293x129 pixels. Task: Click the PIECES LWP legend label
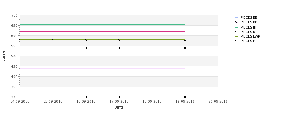(250, 36)
